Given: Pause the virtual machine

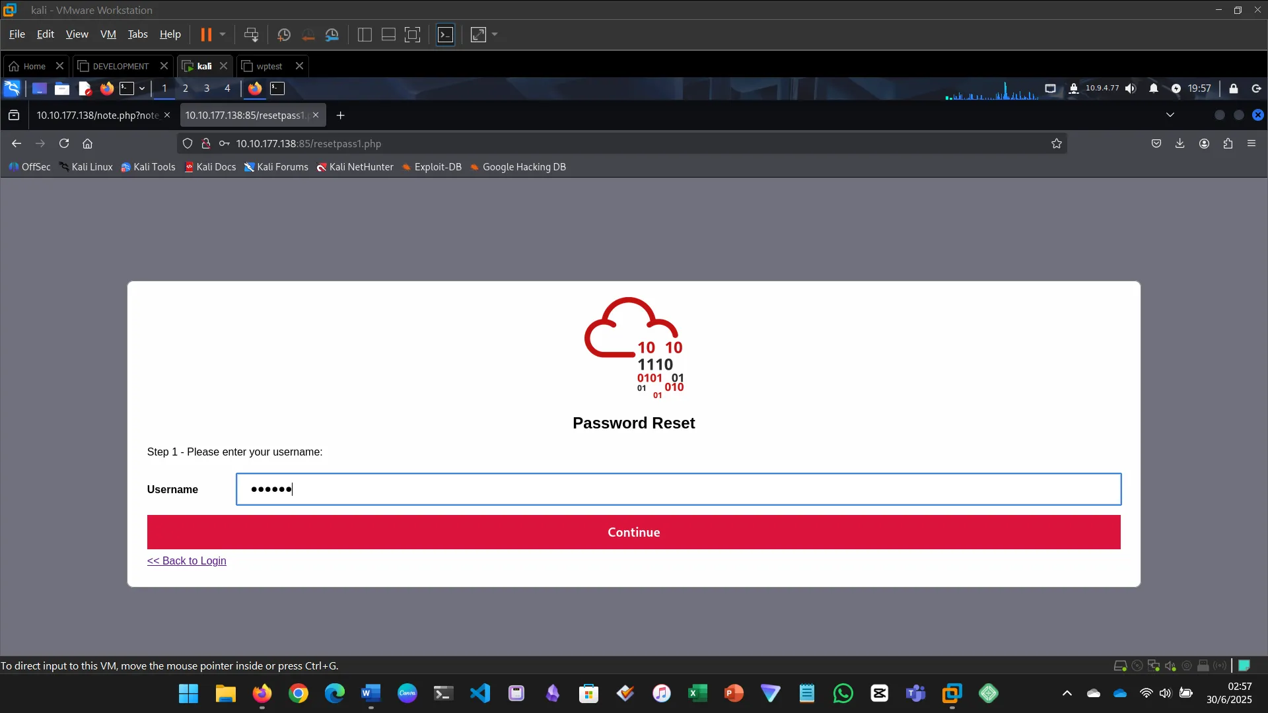Looking at the screenshot, I should (206, 34).
